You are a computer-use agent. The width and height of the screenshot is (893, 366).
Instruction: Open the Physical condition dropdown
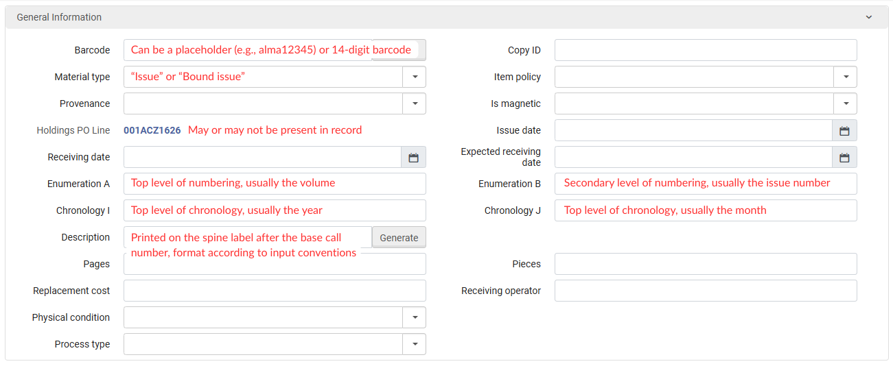[414, 317]
